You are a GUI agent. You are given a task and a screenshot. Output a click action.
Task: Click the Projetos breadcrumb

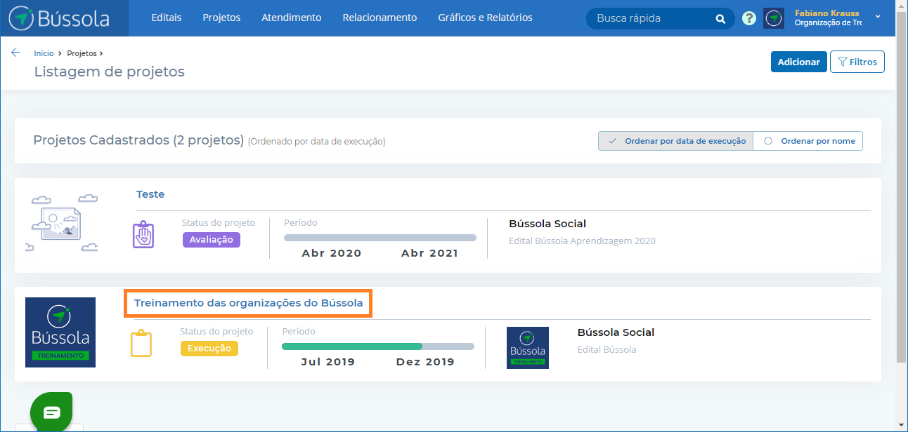[x=82, y=53]
